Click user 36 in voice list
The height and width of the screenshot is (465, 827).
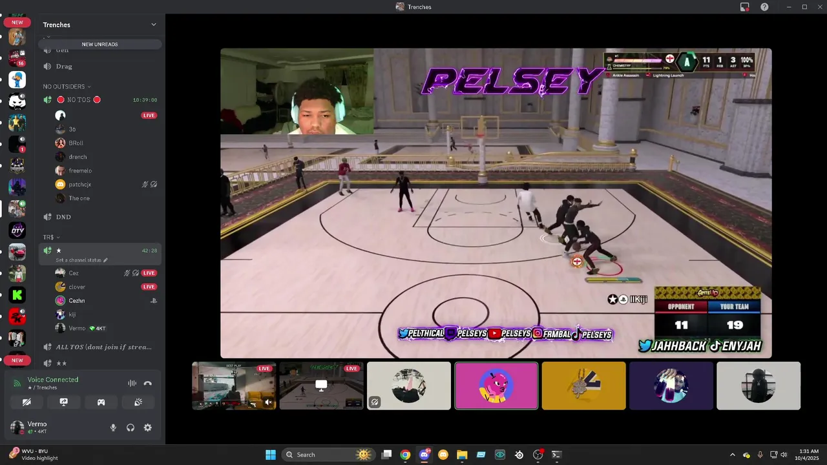point(72,129)
